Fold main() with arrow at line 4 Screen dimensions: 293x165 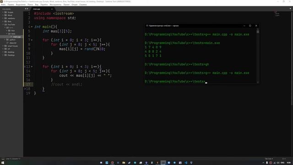click(x=32, y=27)
